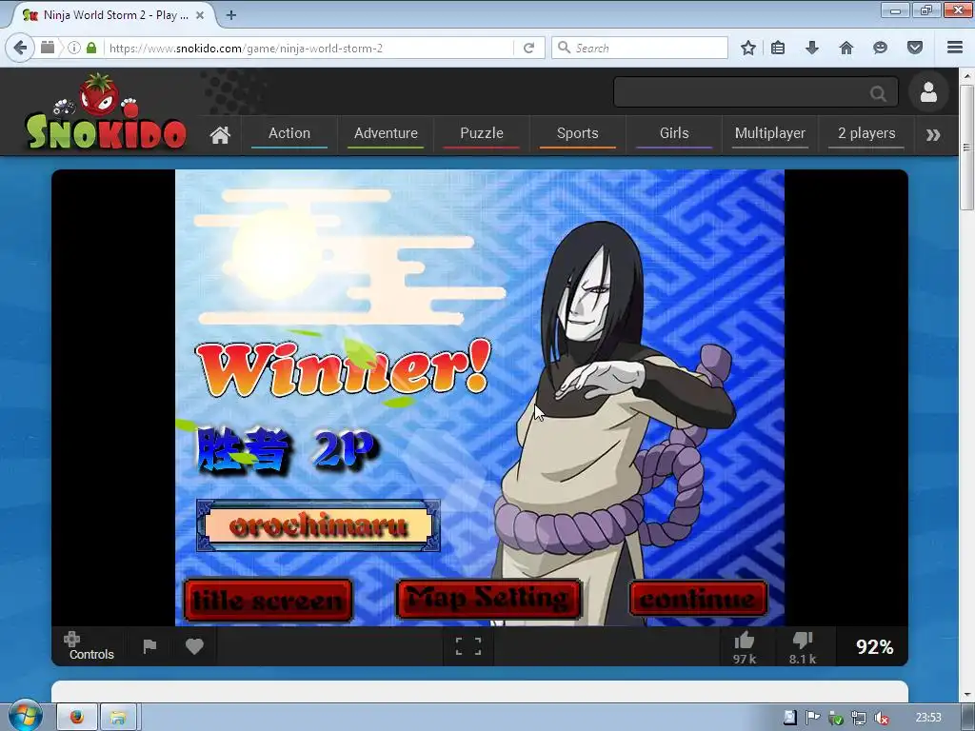This screenshot has height=731, width=975.
Task: Focus the Snokido site search field
Action: pyautogui.click(x=740, y=92)
